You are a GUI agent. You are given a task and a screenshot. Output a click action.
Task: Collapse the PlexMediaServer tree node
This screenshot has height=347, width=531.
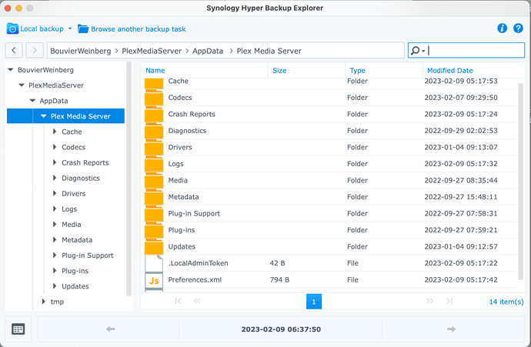click(22, 85)
